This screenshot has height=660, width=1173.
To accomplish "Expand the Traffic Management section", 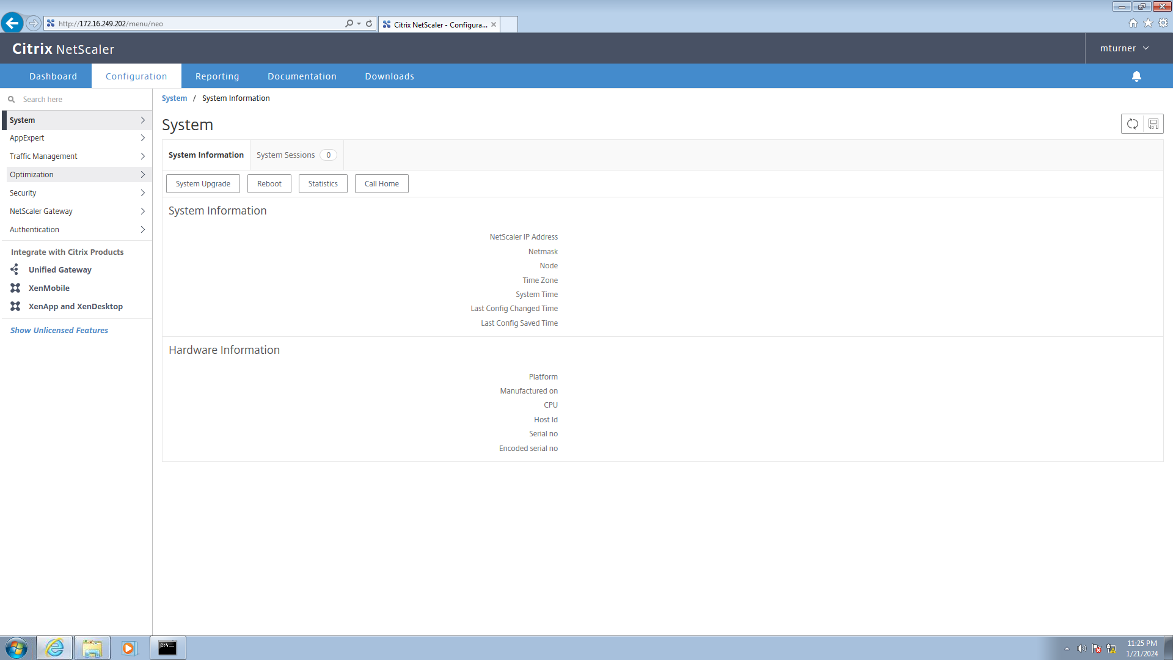I will click(x=43, y=156).
